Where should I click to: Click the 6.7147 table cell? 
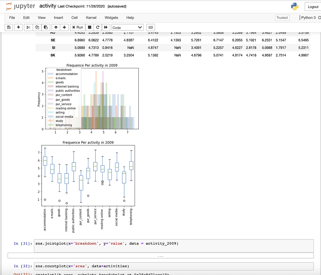pyautogui.click(x=218, y=40)
